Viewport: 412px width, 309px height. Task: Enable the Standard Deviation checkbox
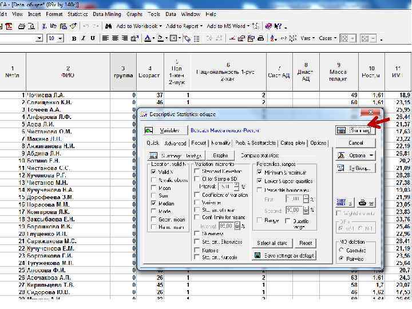[x=197, y=171]
